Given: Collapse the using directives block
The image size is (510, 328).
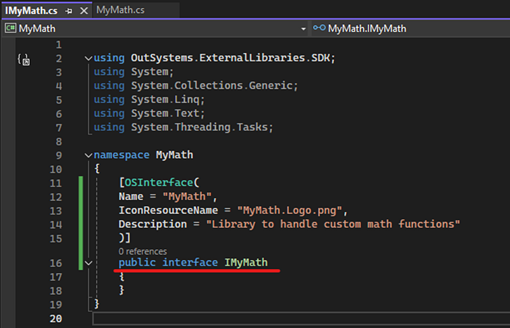Looking at the screenshot, I should [x=88, y=59].
